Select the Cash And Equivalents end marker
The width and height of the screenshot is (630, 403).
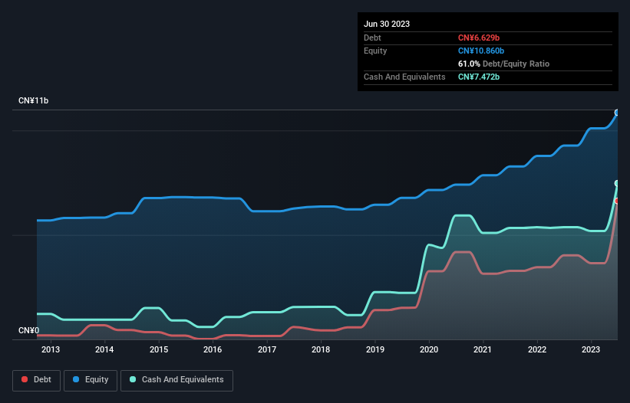pos(617,183)
